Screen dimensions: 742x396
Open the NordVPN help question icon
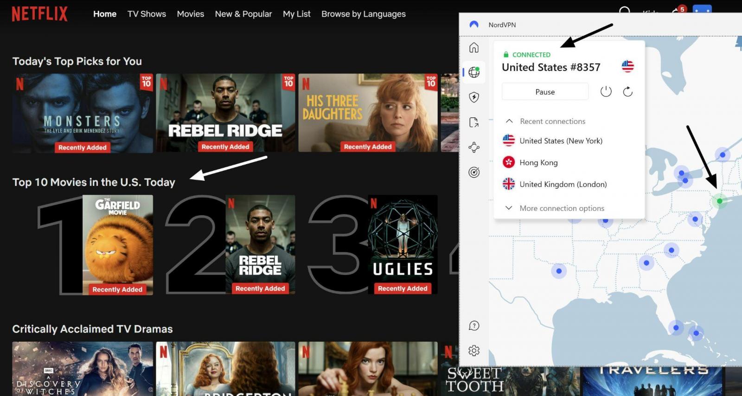pyautogui.click(x=473, y=326)
